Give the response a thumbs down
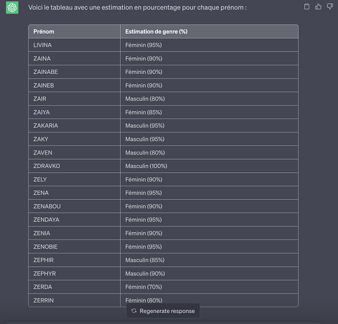Viewport: 338px width, 324px height. click(330, 6)
